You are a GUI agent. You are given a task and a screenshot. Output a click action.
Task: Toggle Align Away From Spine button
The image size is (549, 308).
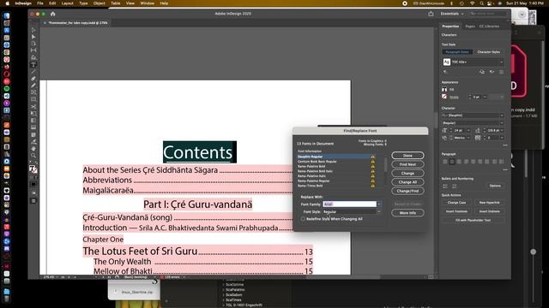501,162
